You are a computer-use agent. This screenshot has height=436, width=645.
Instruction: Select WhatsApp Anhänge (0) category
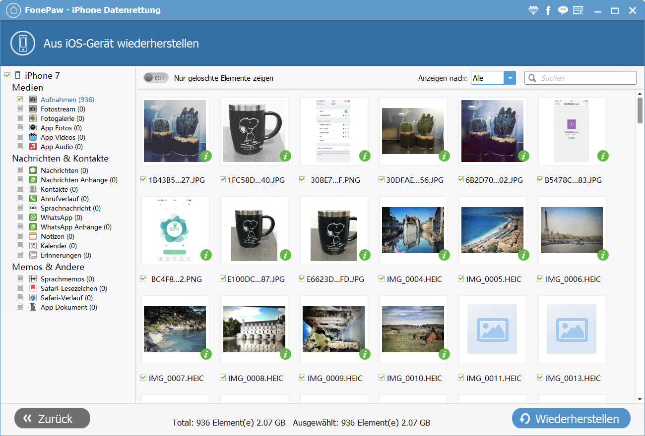tap(76, 227)
